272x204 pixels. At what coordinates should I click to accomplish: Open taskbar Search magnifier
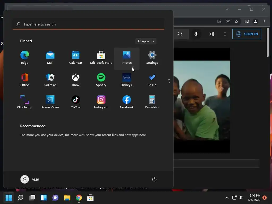20,198
